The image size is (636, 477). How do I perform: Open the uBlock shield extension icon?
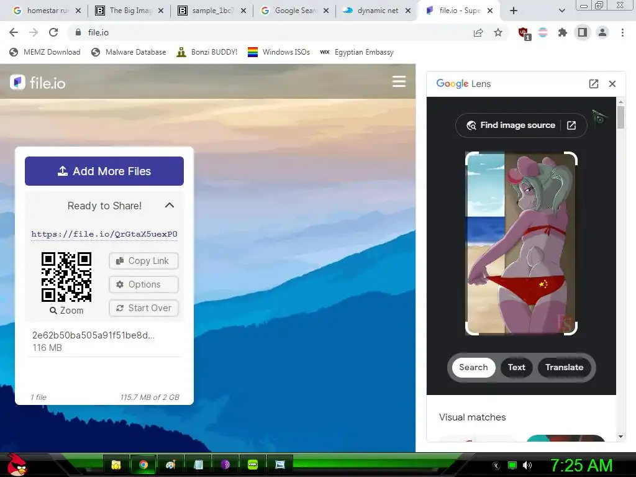[x=524, y=33]
